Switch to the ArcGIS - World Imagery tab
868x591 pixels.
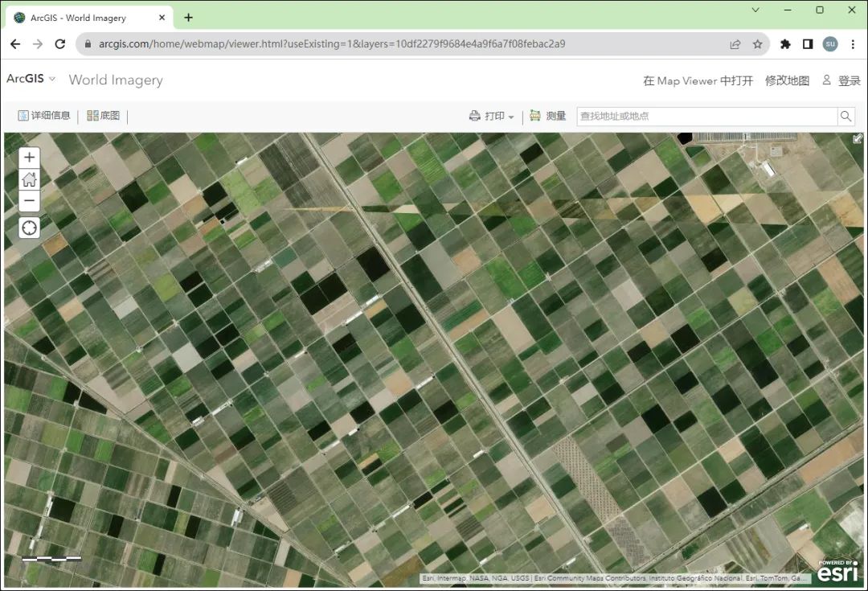pos(76,17)
